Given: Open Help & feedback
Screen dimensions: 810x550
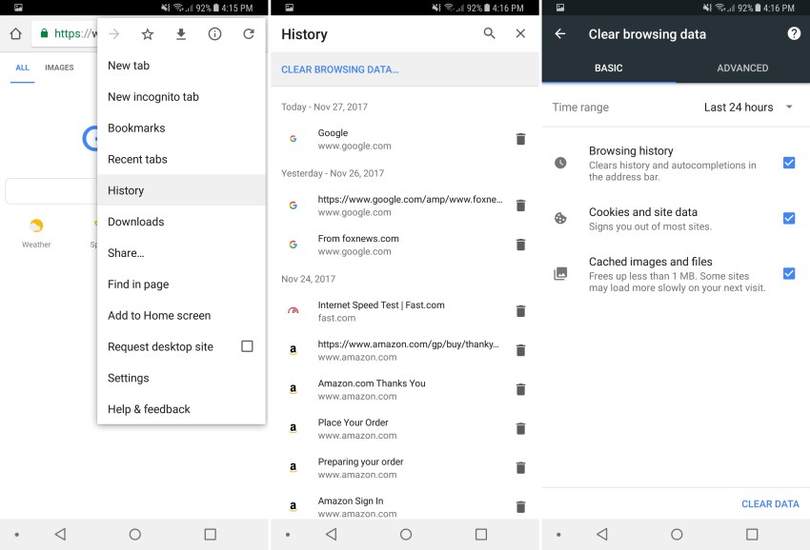Looking at the screenshot, I should [x=181, y=409].
